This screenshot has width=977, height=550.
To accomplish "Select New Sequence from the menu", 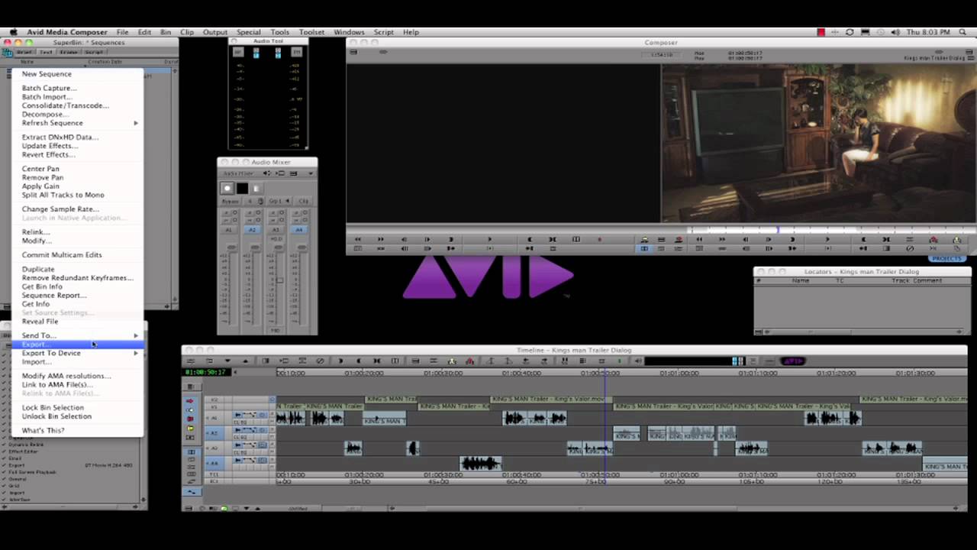I will click(47, 74).
